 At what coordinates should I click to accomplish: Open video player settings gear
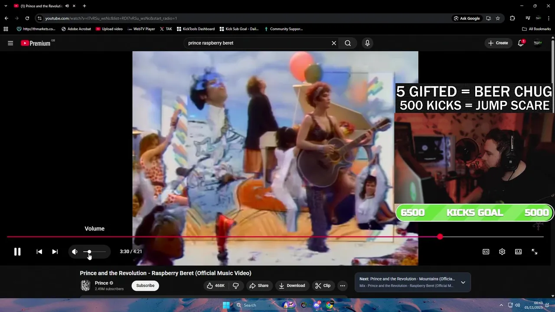[502, 252]
